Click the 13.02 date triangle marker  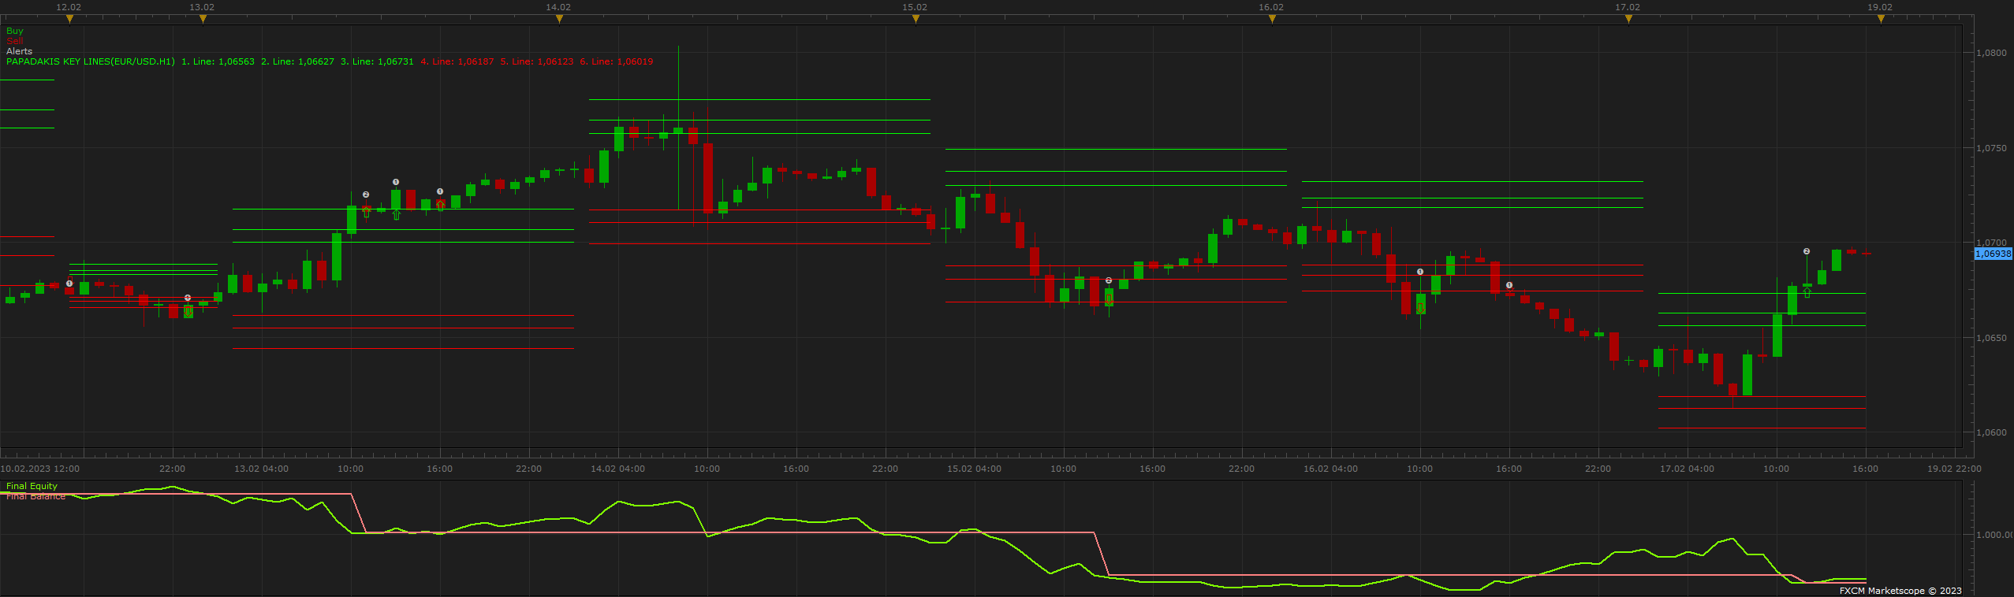[x=203, y=19]
